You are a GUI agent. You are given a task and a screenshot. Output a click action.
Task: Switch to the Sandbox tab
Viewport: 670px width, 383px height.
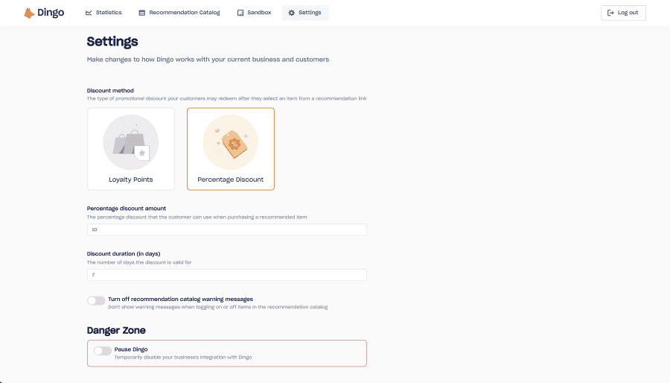point(255,13)
